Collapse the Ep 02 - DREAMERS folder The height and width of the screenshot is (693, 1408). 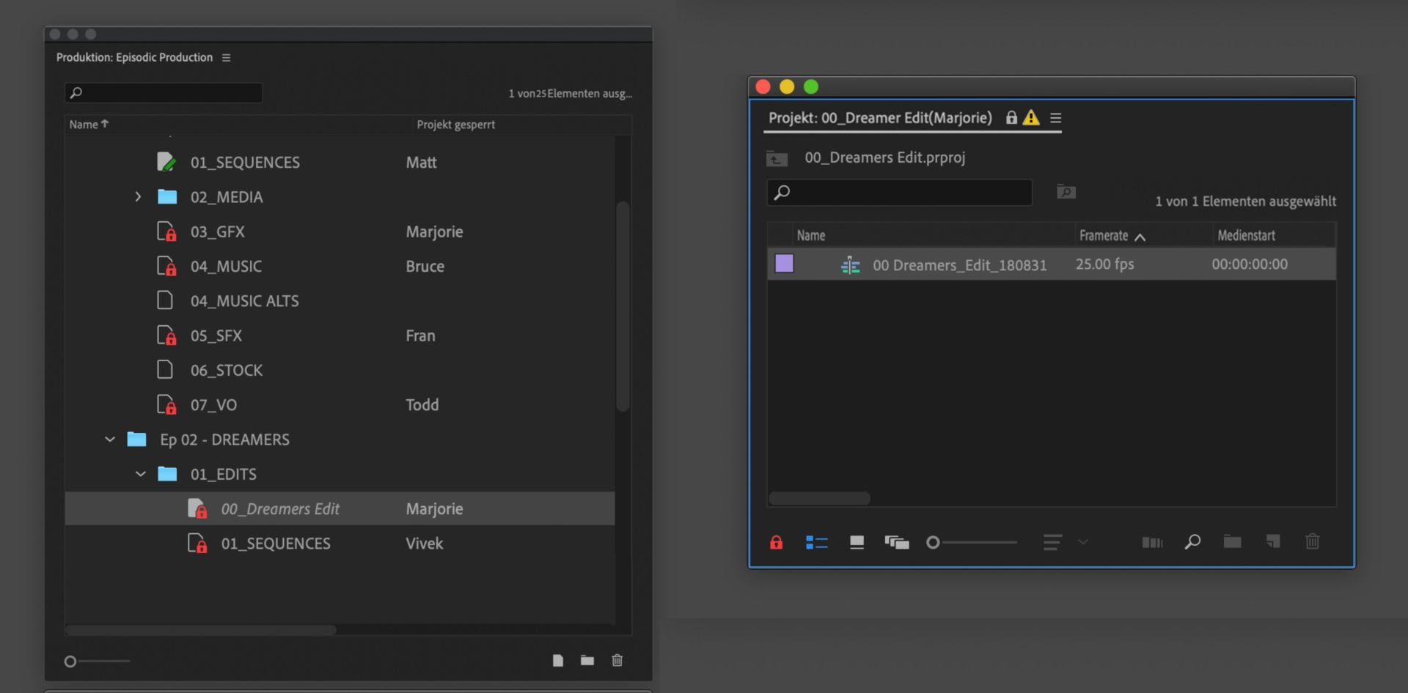pos(110,440)
